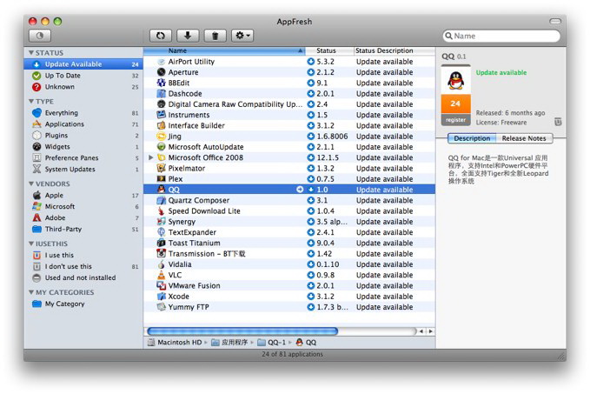Click the window toolbar pill button

(555, 22)
